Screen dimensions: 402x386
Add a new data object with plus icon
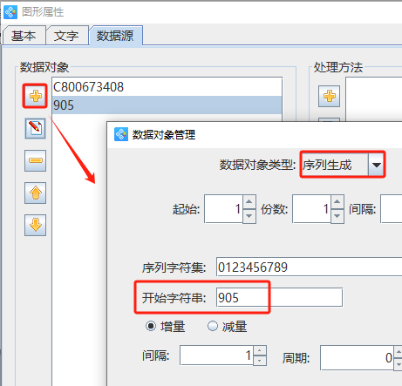35,96
